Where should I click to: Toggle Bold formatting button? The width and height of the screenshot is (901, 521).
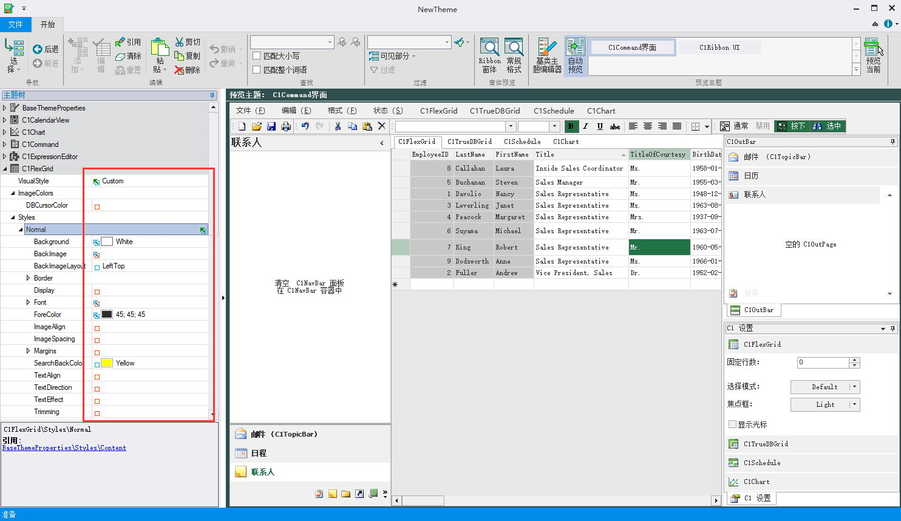pos(571,126)
